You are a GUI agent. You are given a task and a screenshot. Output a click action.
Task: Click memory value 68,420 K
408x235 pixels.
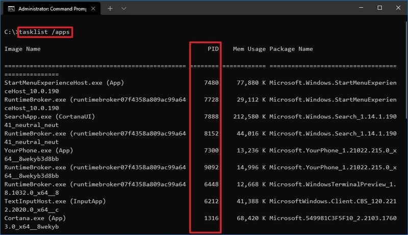pos(251,218)
